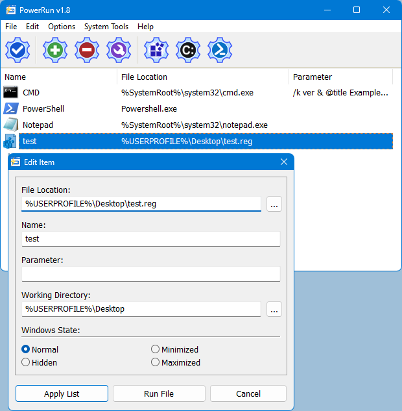Launch PowerShell from the toolbar icon
This screenshot has height=411, width=402.
coord(220,50)
